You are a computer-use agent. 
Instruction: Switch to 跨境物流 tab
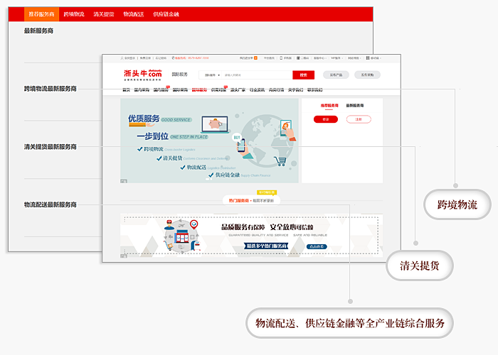pyautogui.click(x=73, y=14)
